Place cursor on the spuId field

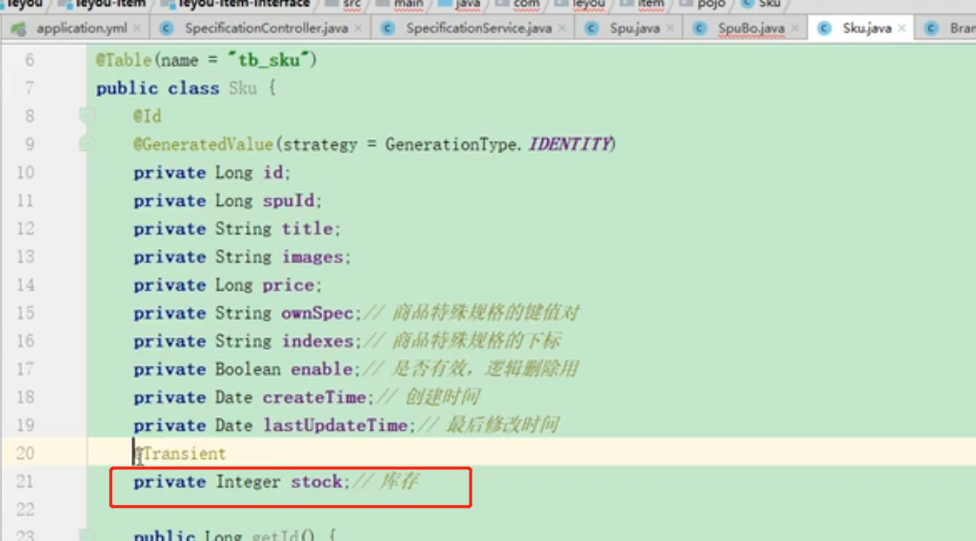[x=290, y=201]
